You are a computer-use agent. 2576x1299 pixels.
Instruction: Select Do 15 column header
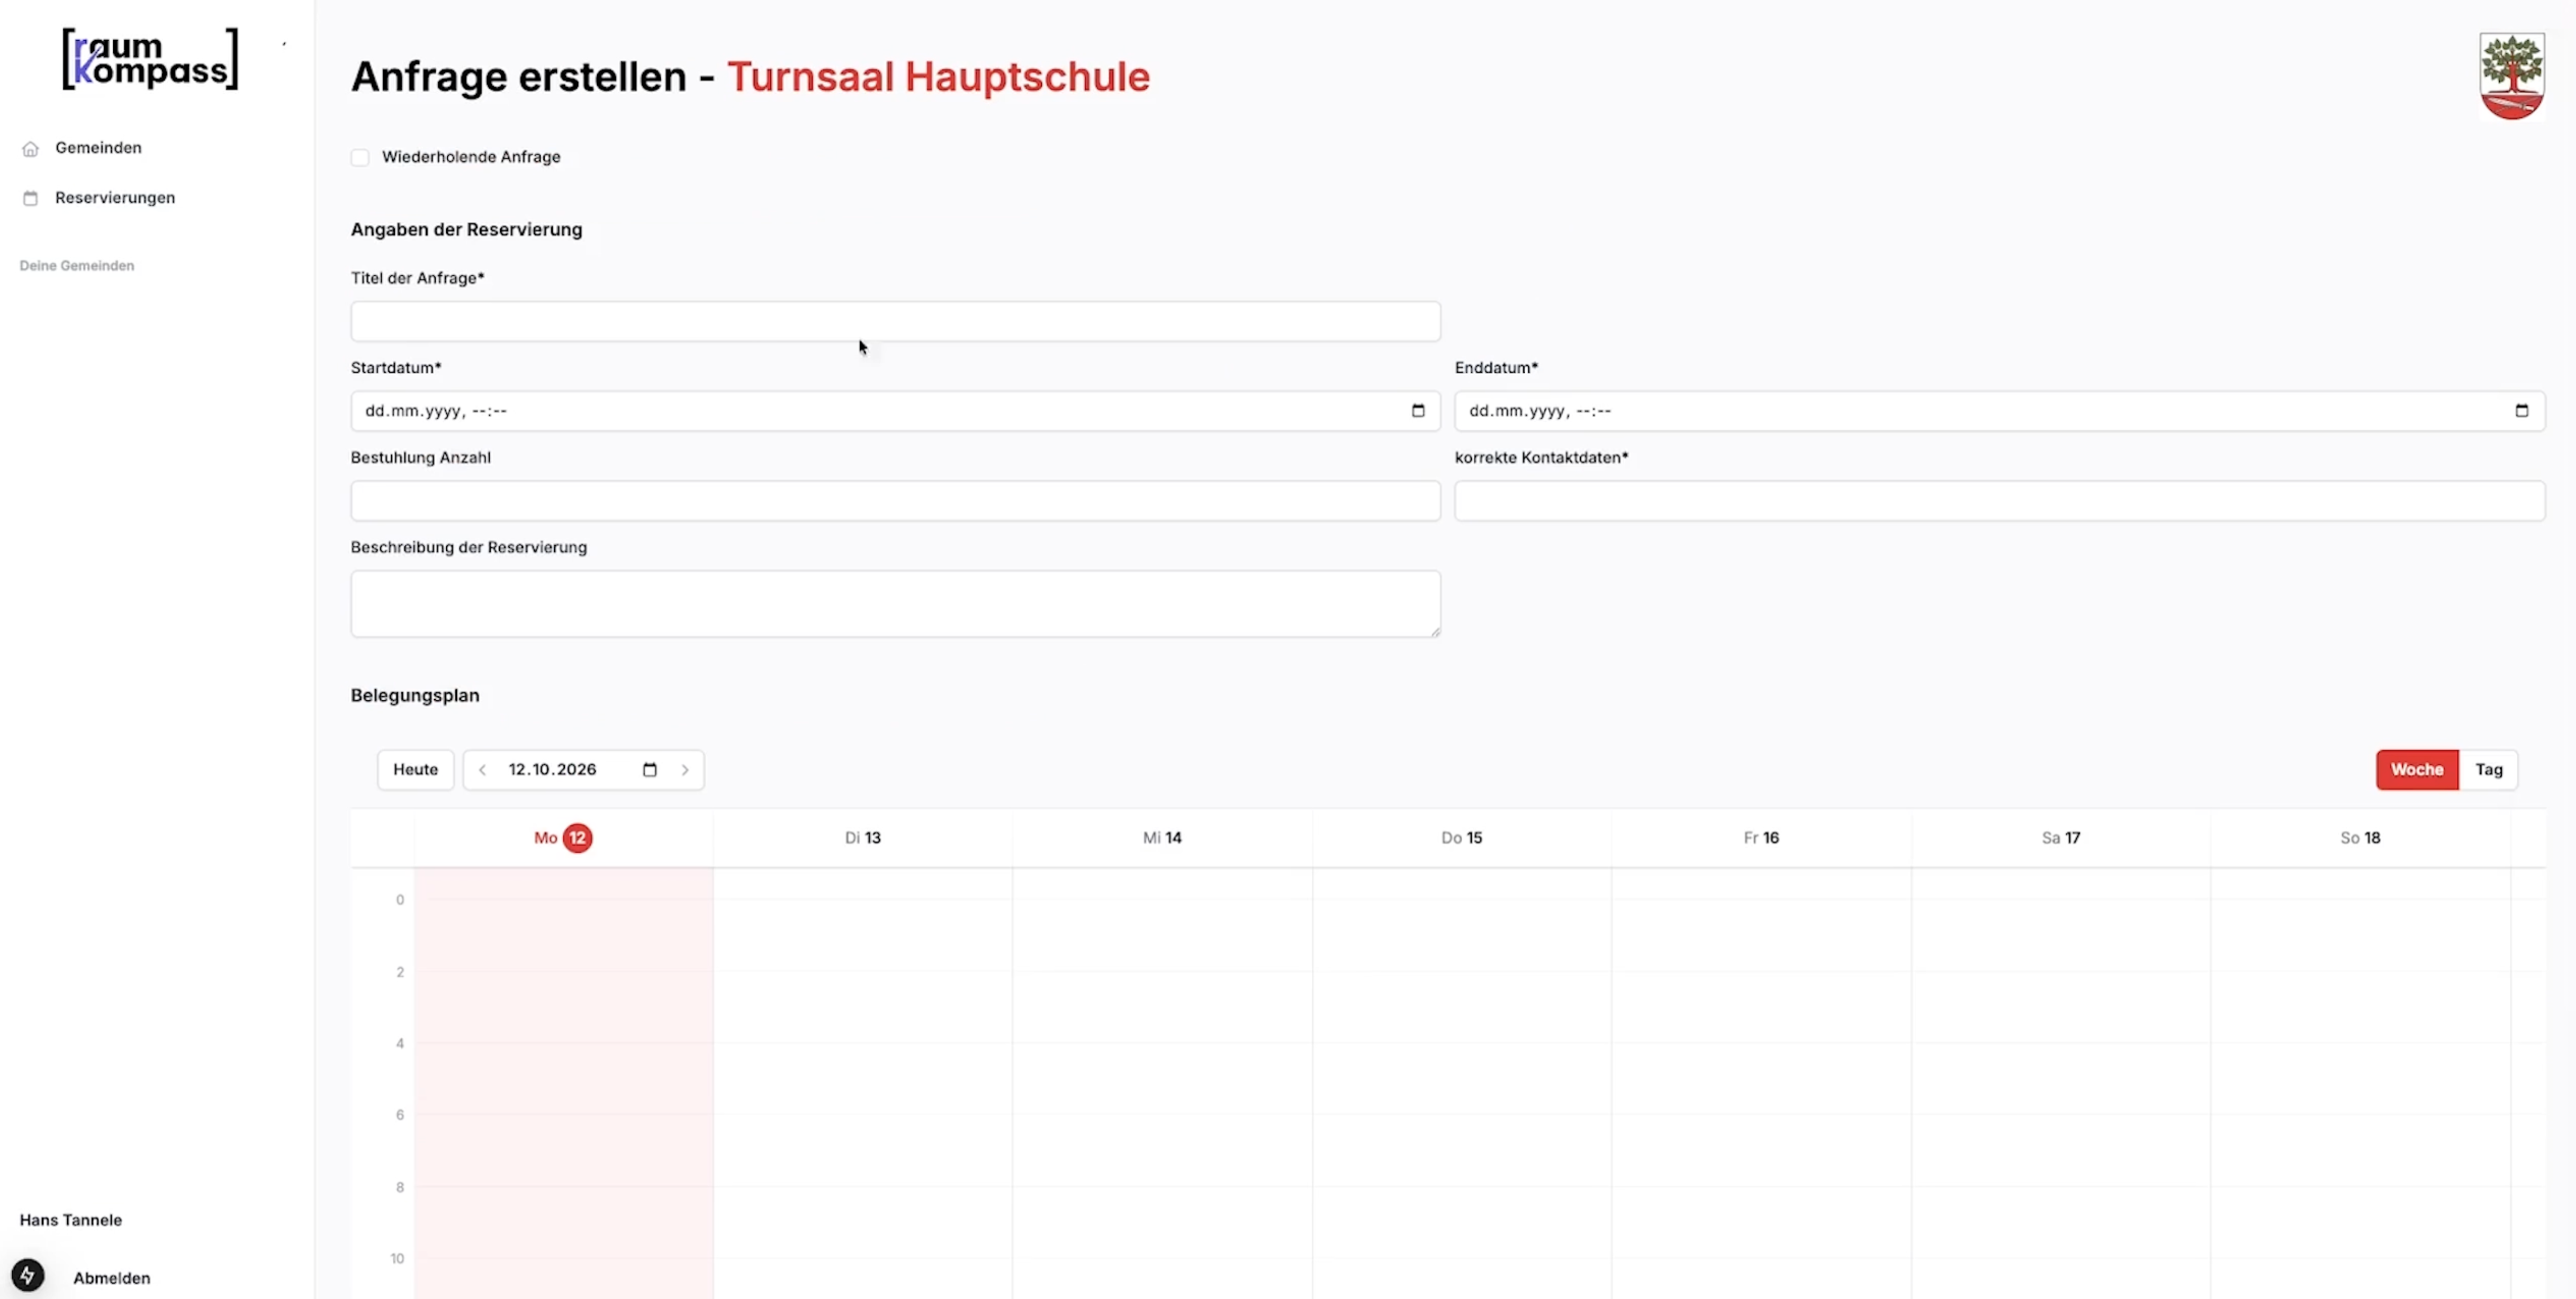click(x=1462, y=838)
